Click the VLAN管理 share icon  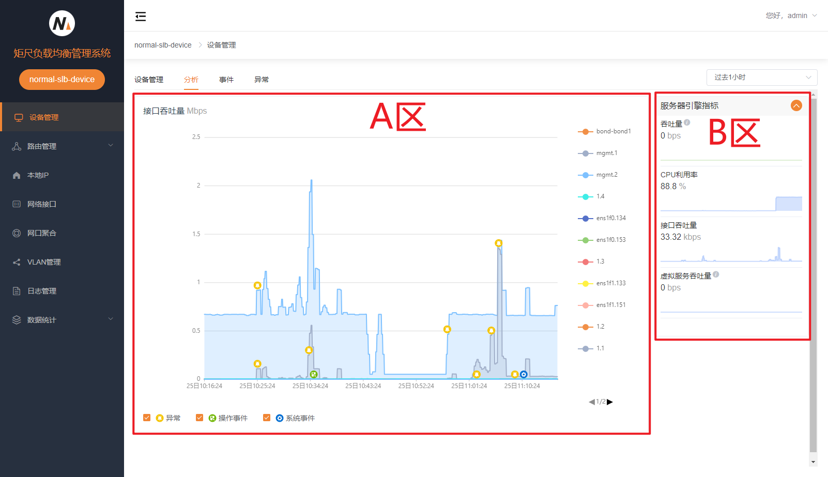tap(17, 262)
